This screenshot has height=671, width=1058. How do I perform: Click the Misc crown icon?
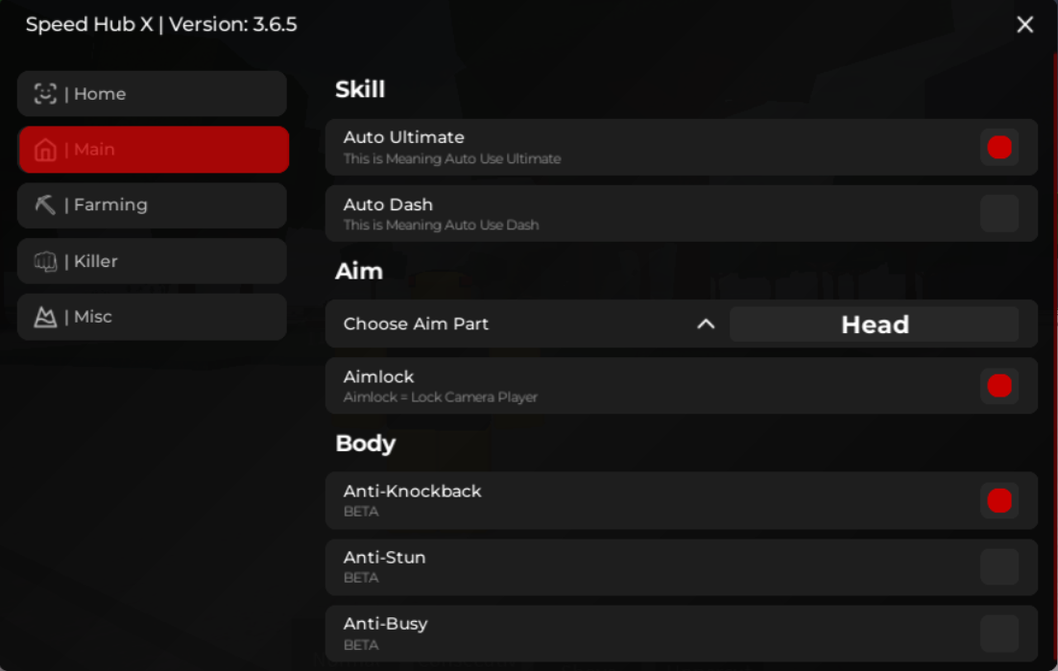[45, 317]
